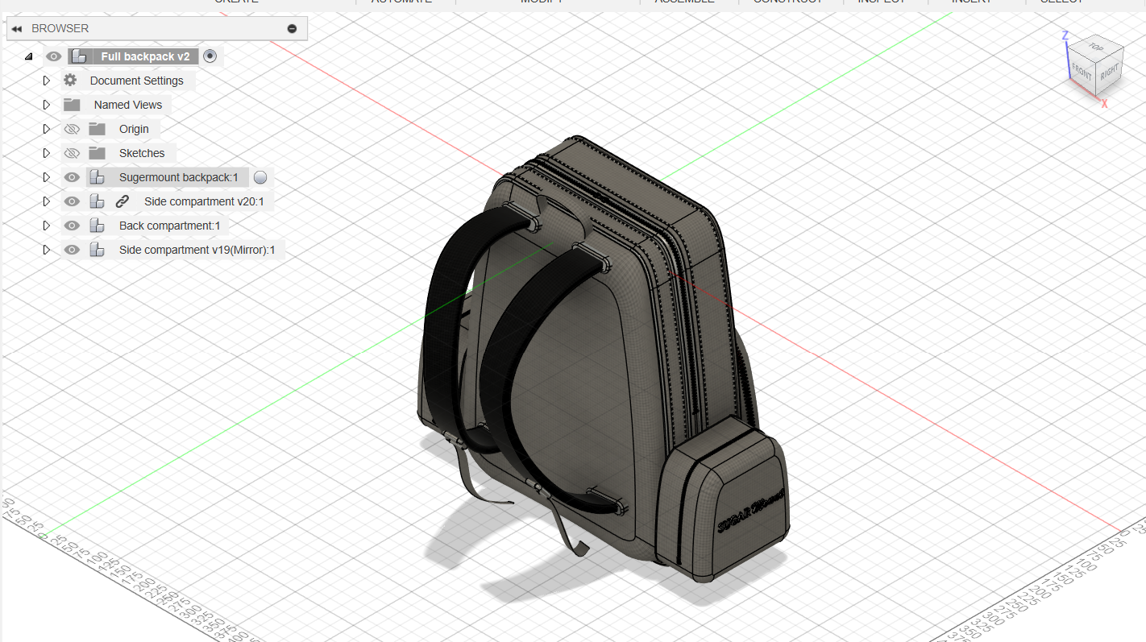Expand the Origin folder

pyautogui.click(x=46, y=129)
